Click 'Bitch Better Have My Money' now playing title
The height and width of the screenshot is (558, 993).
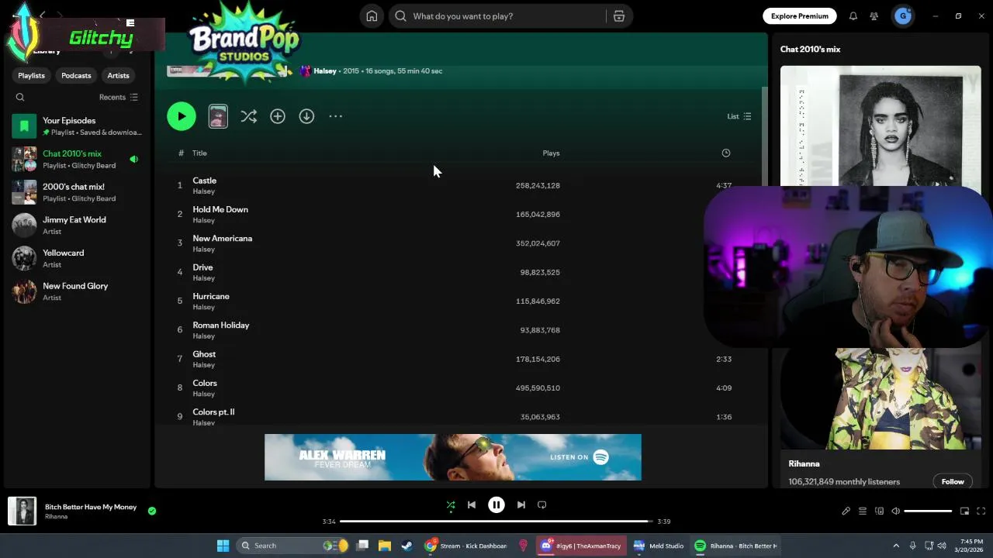click(91, 507)
